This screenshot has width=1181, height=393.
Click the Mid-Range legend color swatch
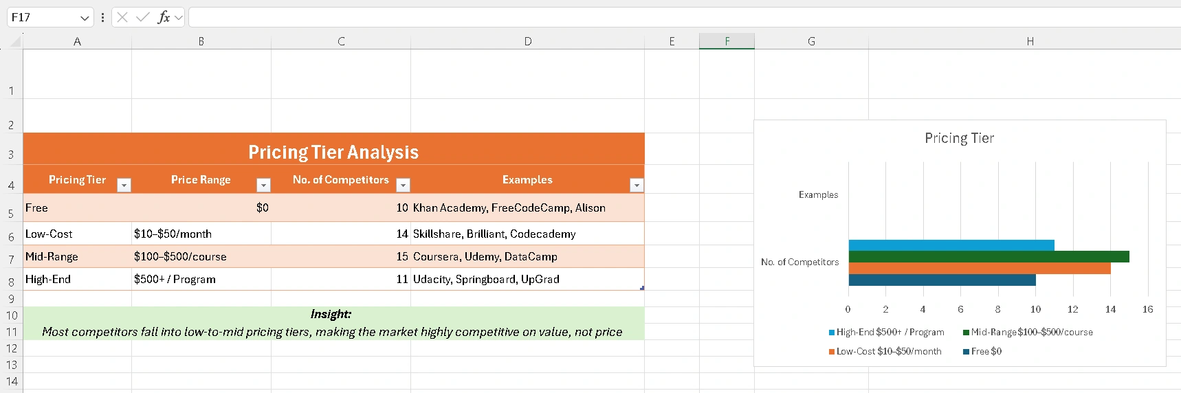click(x=967, y=333)
